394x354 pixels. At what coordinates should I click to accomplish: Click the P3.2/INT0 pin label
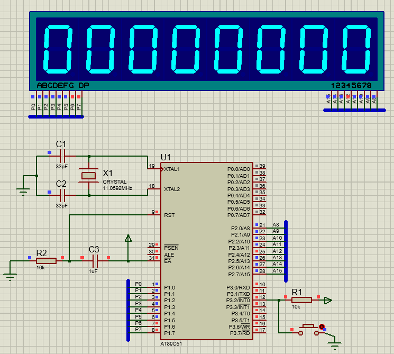click(x=238, y=301)
